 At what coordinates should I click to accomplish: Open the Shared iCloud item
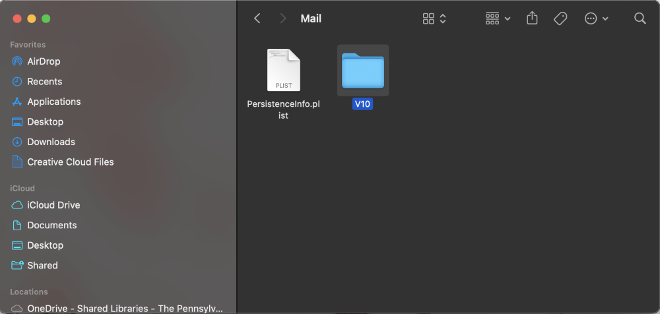(42, 265)
